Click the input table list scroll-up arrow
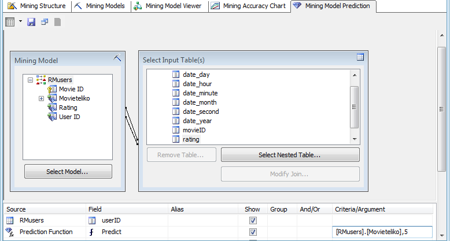This screenshot has width=450, height=241. (355, 75)
